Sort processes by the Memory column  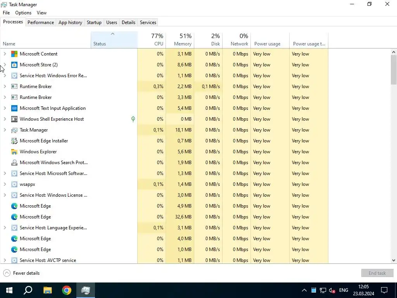pyautogui.click(x=180, y=40)
